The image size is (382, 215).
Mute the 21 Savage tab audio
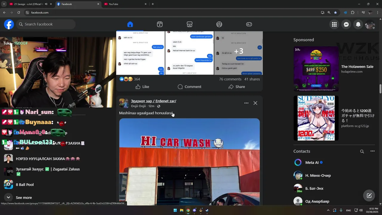tap(46, 4)
